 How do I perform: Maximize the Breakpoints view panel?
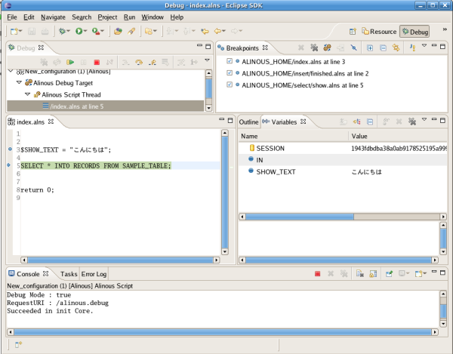pyautogui.click(x=442, y=46)
